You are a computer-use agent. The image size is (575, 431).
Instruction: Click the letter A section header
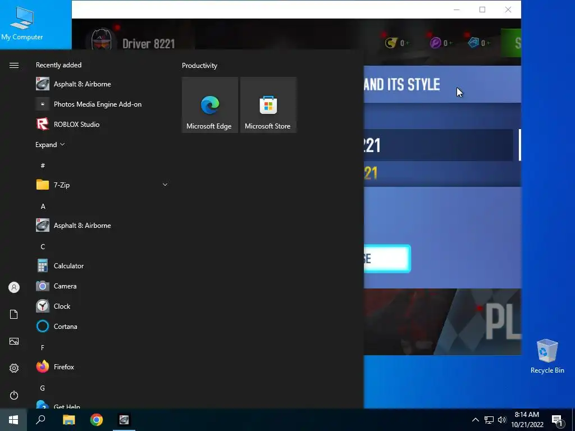click(43, 207)
